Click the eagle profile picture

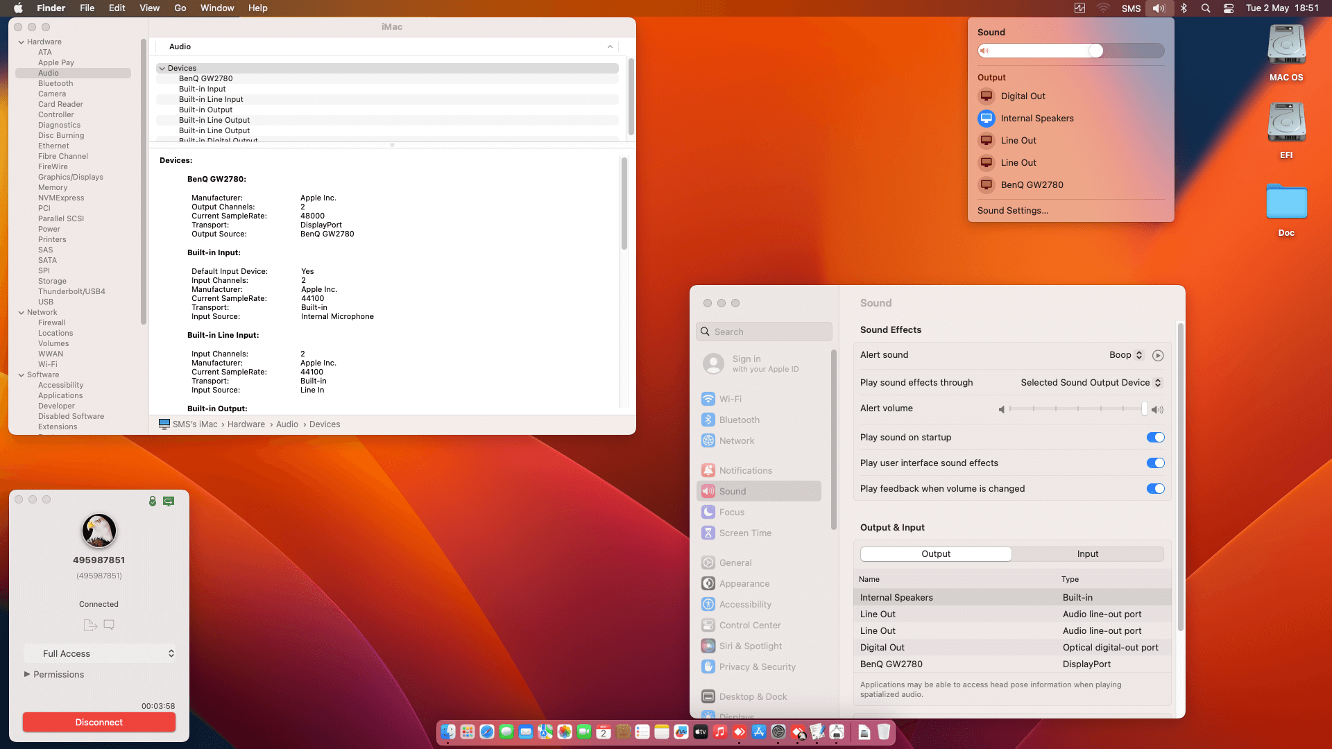[99, 531]
